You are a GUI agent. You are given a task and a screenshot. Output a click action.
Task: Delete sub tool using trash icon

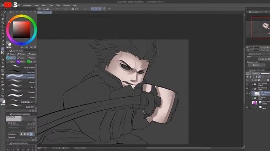click(x=35, y=111)
